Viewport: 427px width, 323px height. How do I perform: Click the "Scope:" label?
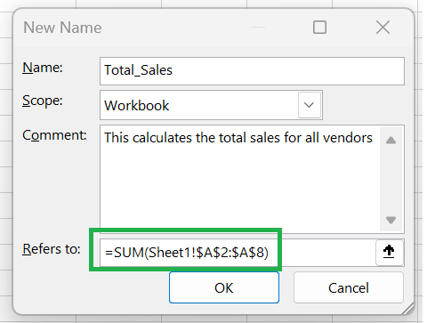(43, 101)
